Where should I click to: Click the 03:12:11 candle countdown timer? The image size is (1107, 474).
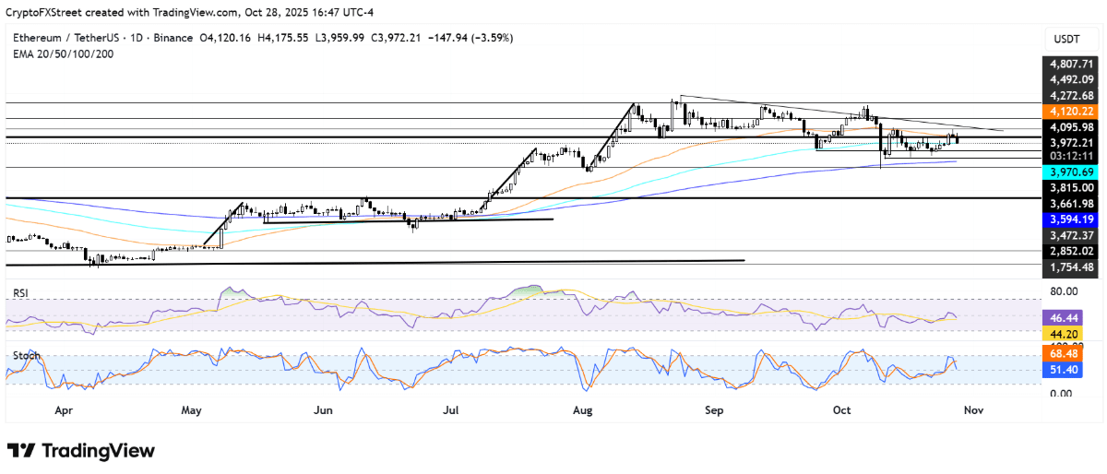[x=1070, y=156]
